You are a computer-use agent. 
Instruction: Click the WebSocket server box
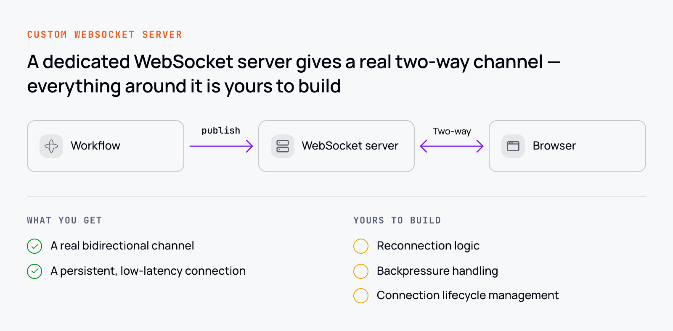(x=336, y=146)
